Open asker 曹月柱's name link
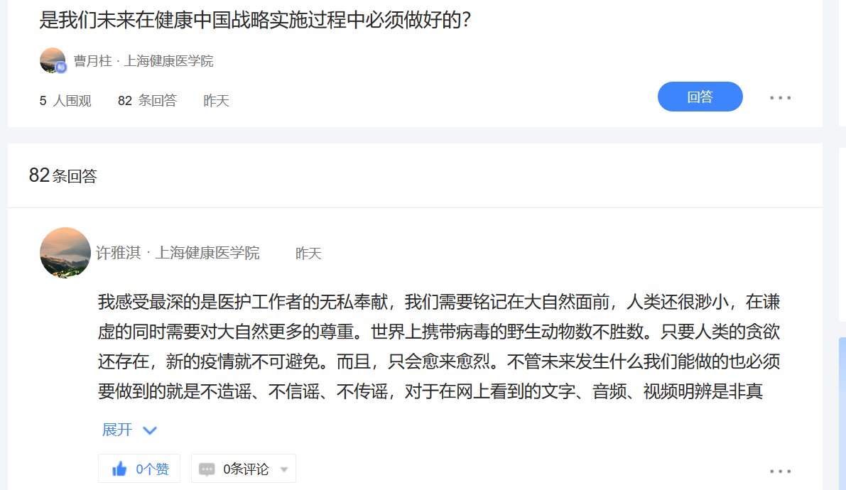The width and height of the screenshot is (846, 490). click(92, 61)
